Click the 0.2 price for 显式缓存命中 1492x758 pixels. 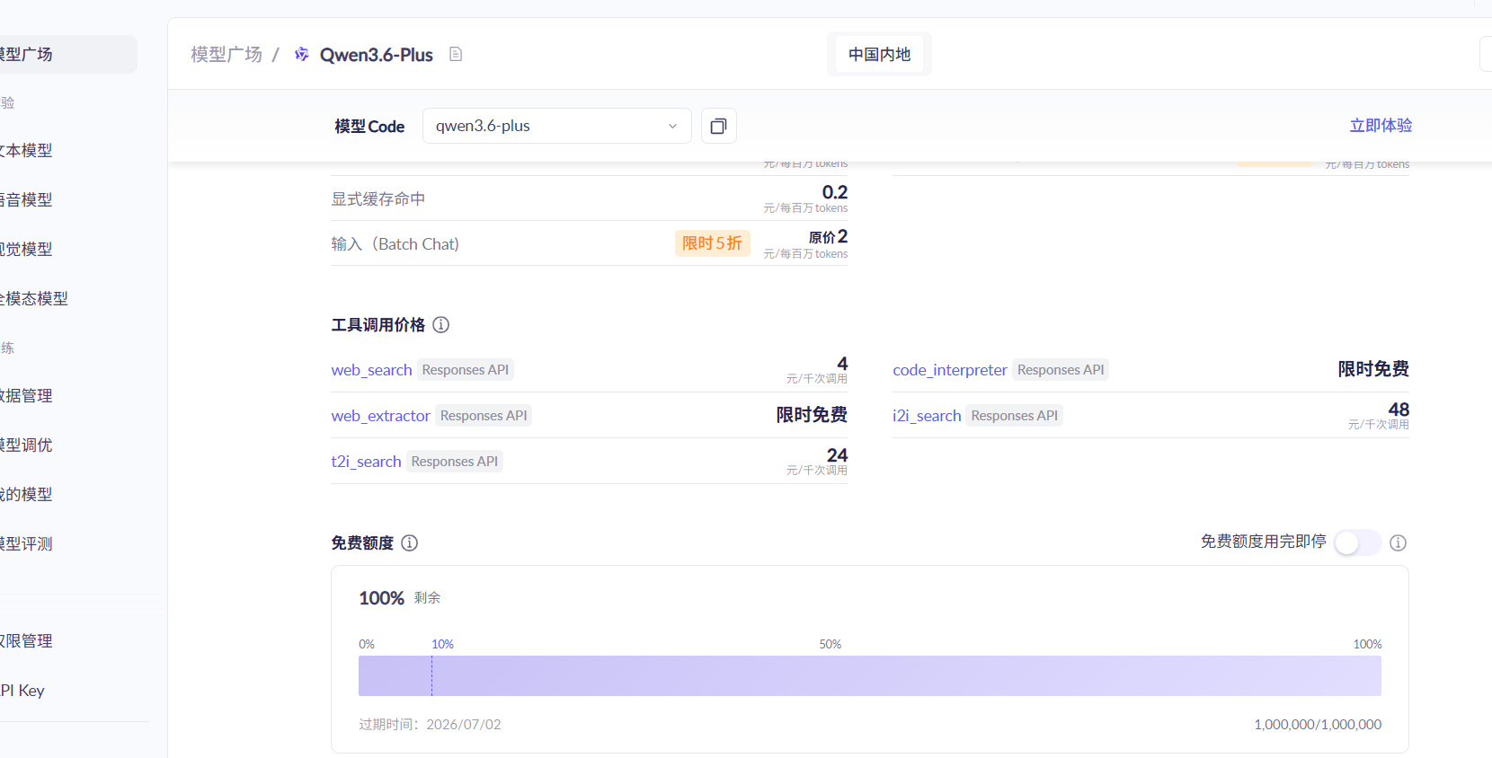(x=835, y=192)
